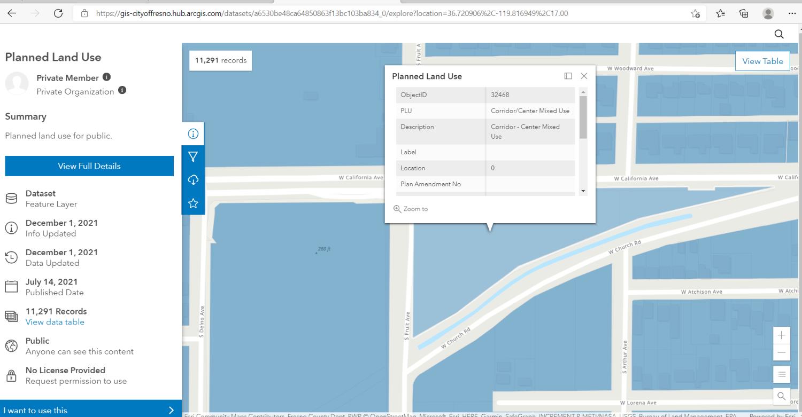The height and width of the screenshot is (417, 802).
Task: Follow the View data table link
Action: (x=55, y=322)
